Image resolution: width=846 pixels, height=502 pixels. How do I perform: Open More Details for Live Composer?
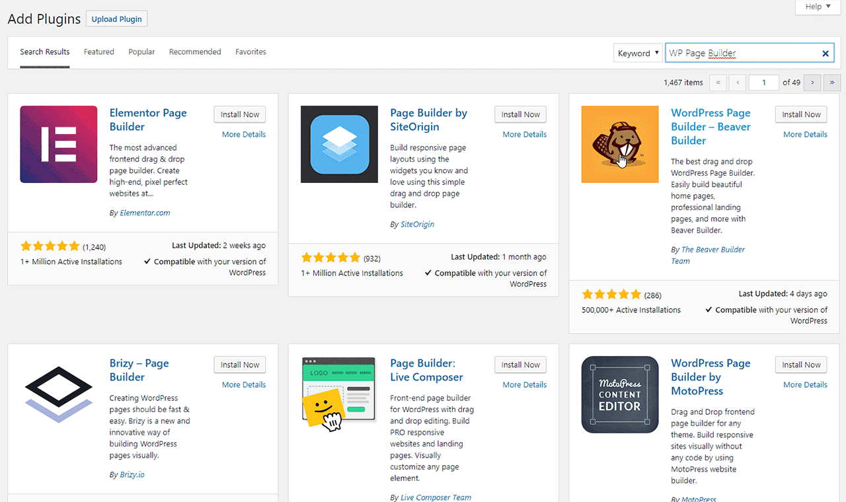pos(525,384)
